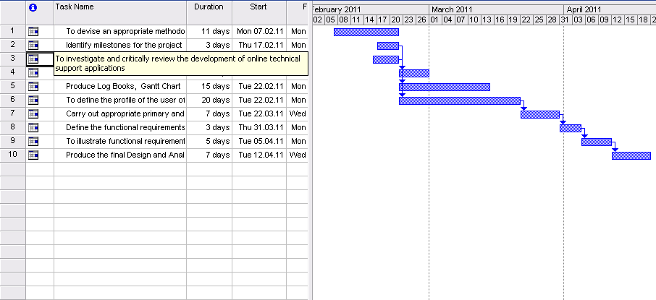The height and width of the screenshot is (300, 656).
Task: Click the note indicator icon in row 1
Action: [x=33, y=32]
